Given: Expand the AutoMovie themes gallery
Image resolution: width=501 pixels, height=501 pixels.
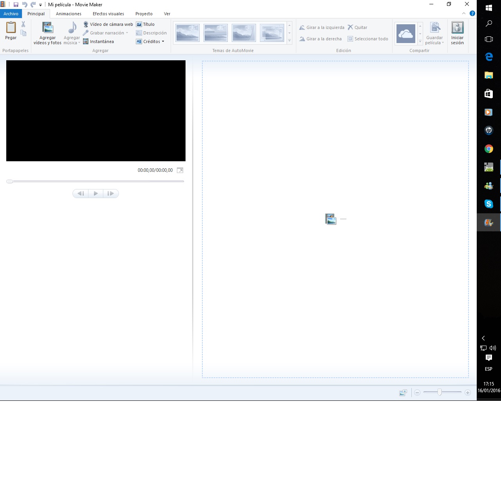Looking at the screenshot, I should pos(290,41).
